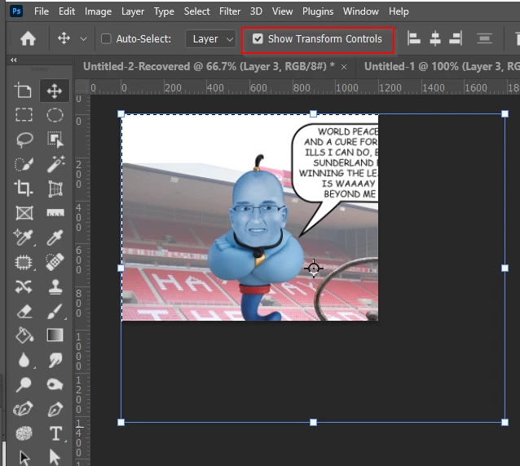Viewport: 520px width, 466px height.
Task: Select the Gradient tool
Action: pyautogui.click(x=55, y=335)
